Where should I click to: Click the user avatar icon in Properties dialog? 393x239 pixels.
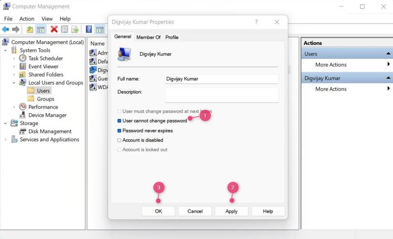(124, 54)
